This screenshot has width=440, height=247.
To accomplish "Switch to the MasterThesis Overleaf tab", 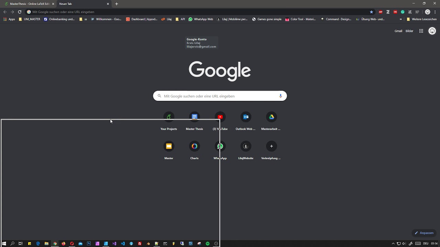I will pyautogui.click(x=29, y=4).
